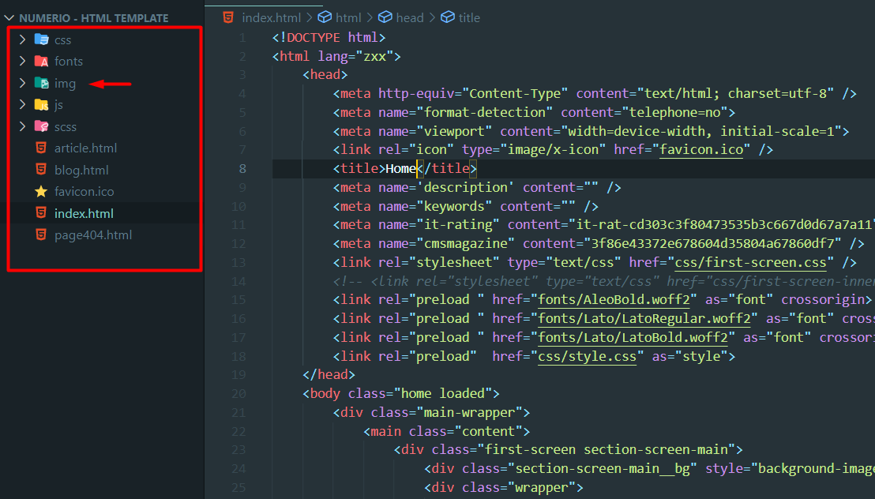Click line number 20 in the gutter
The height and width of the screenshot is (499, 875).
pyautogui.click(x=238, y=393)
